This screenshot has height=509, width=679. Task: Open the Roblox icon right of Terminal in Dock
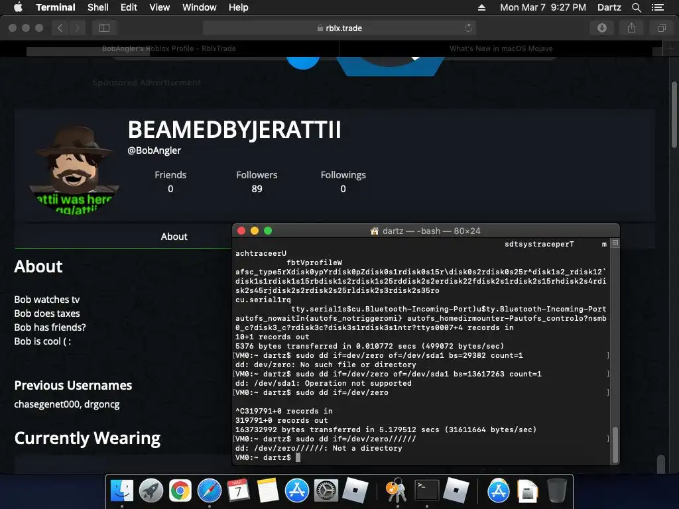[456, 491]
